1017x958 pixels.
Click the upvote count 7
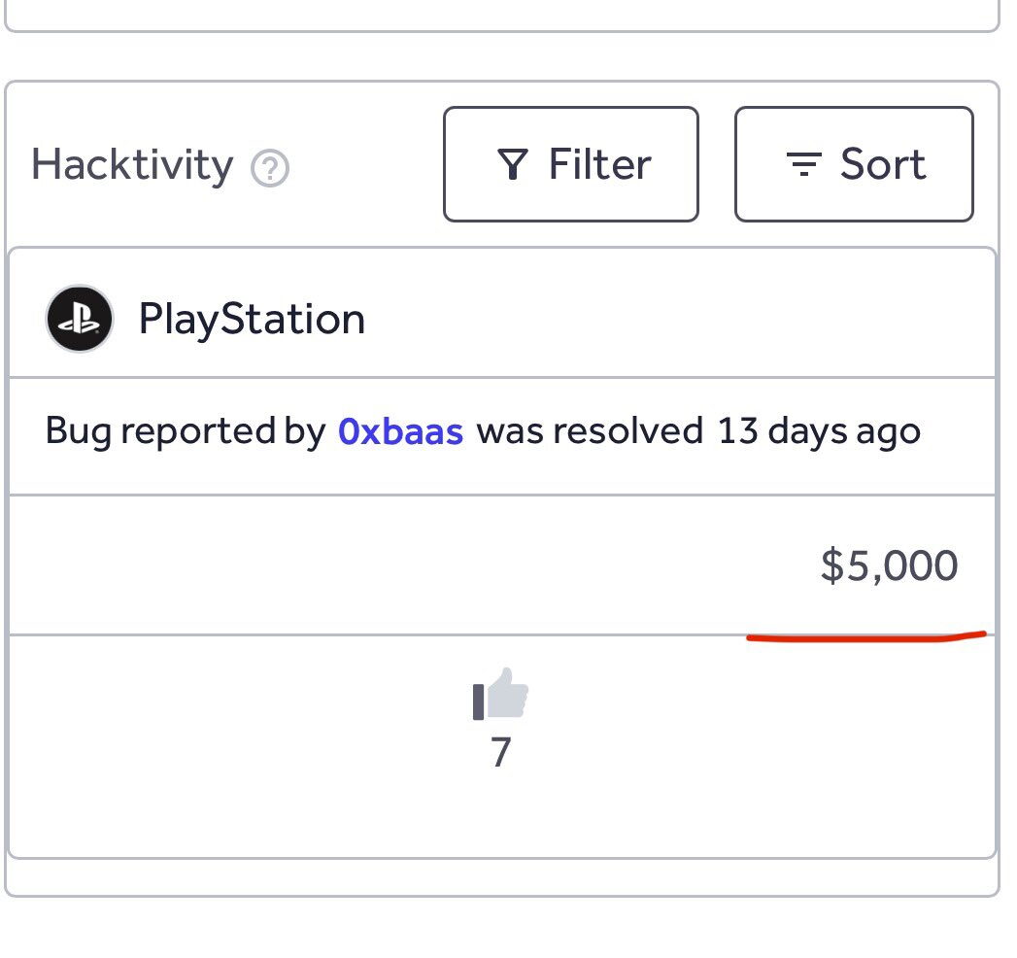pos(500,752)
